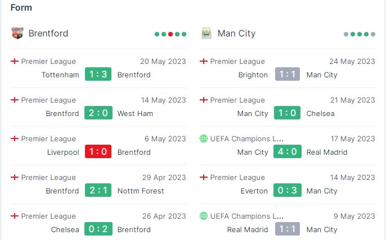The width and height of the screenshot is (386, 240).
Task: Open the Tottenham 1:3 Brentford score badge
Action: pyautogui.click(x=98, y=74)
